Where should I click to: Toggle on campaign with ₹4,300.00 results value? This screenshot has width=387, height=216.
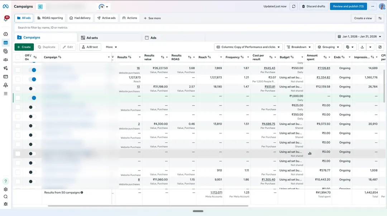coord(32,126)
